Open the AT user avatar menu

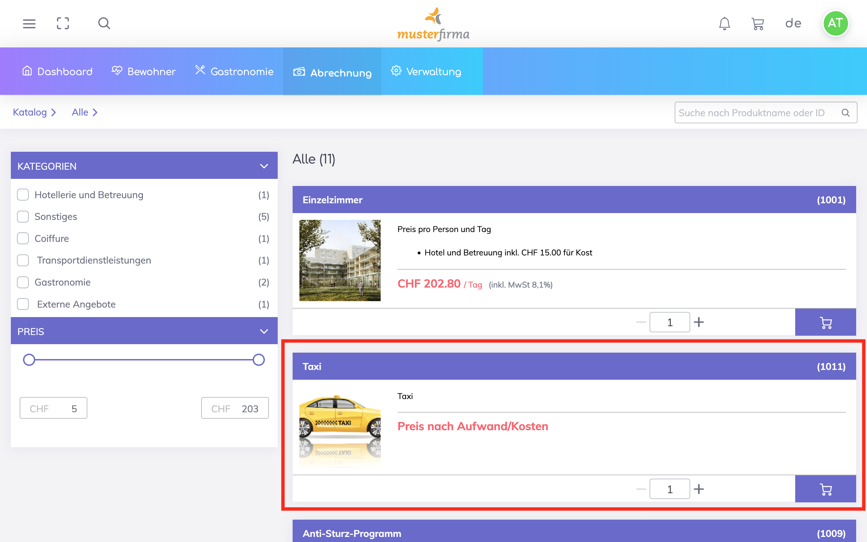click(835, 24)
